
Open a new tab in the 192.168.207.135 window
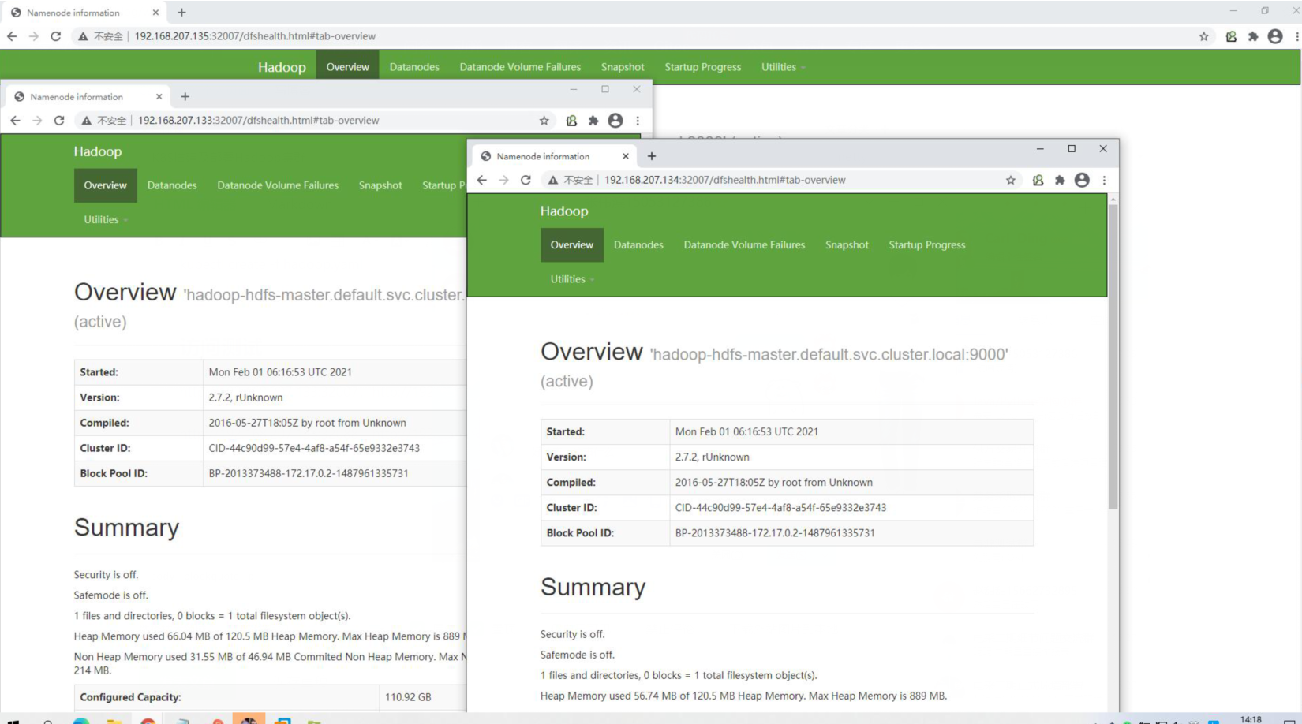coord(181,13)
